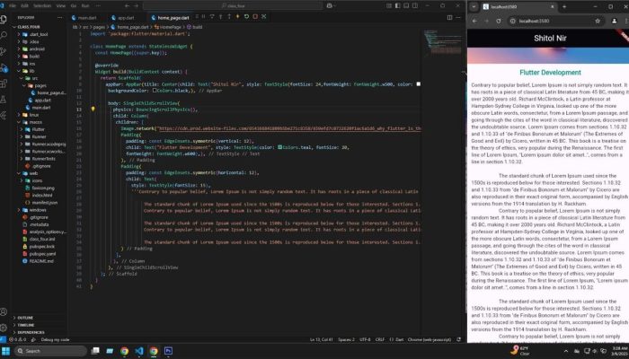
Task: Open the Selection menu
Action: (x=42, y=6)
